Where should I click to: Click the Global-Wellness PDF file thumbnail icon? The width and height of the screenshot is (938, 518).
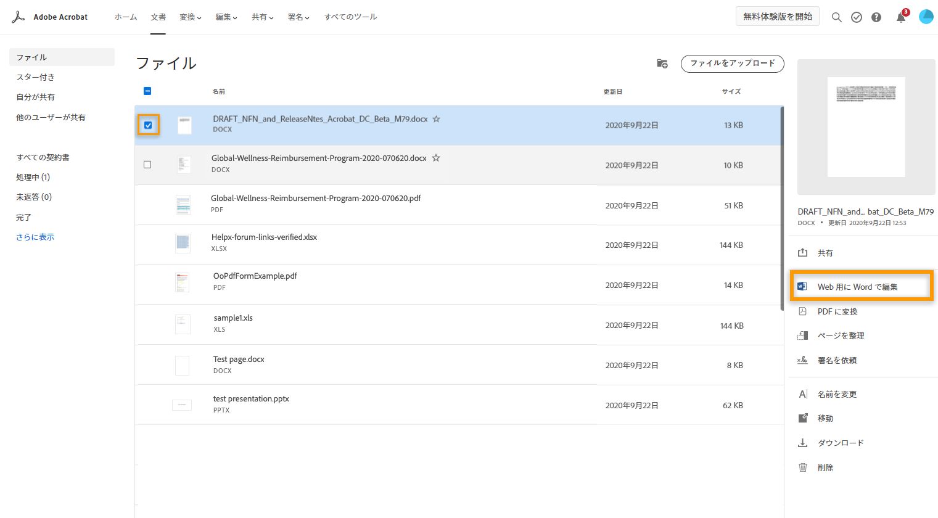[x=183, y=205]
